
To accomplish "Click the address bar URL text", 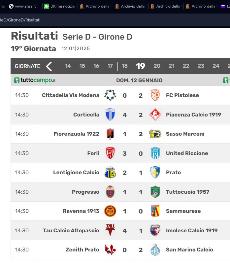I will tap(20, 20).
